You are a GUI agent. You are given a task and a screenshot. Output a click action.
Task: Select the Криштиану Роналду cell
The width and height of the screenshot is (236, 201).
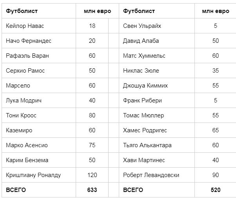pyautogui.click(x=33, y=175)
